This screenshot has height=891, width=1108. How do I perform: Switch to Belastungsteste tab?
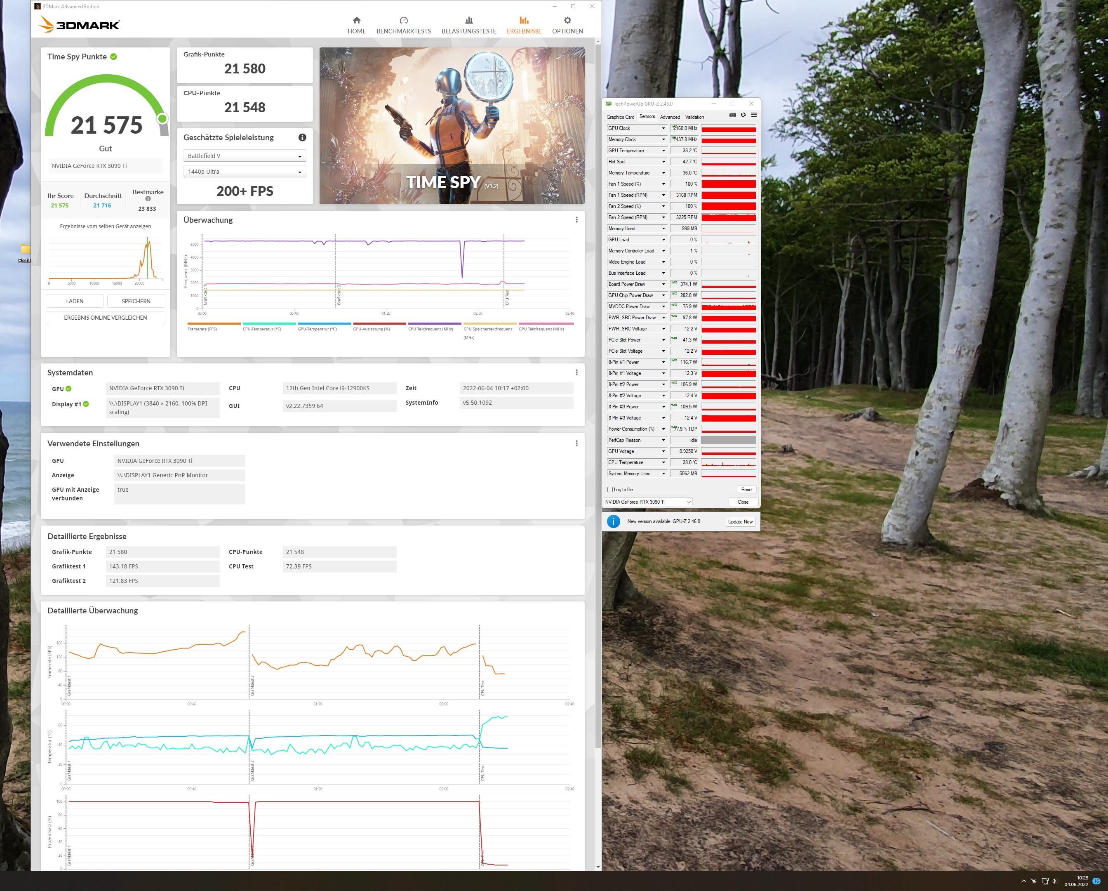point(468,25)
